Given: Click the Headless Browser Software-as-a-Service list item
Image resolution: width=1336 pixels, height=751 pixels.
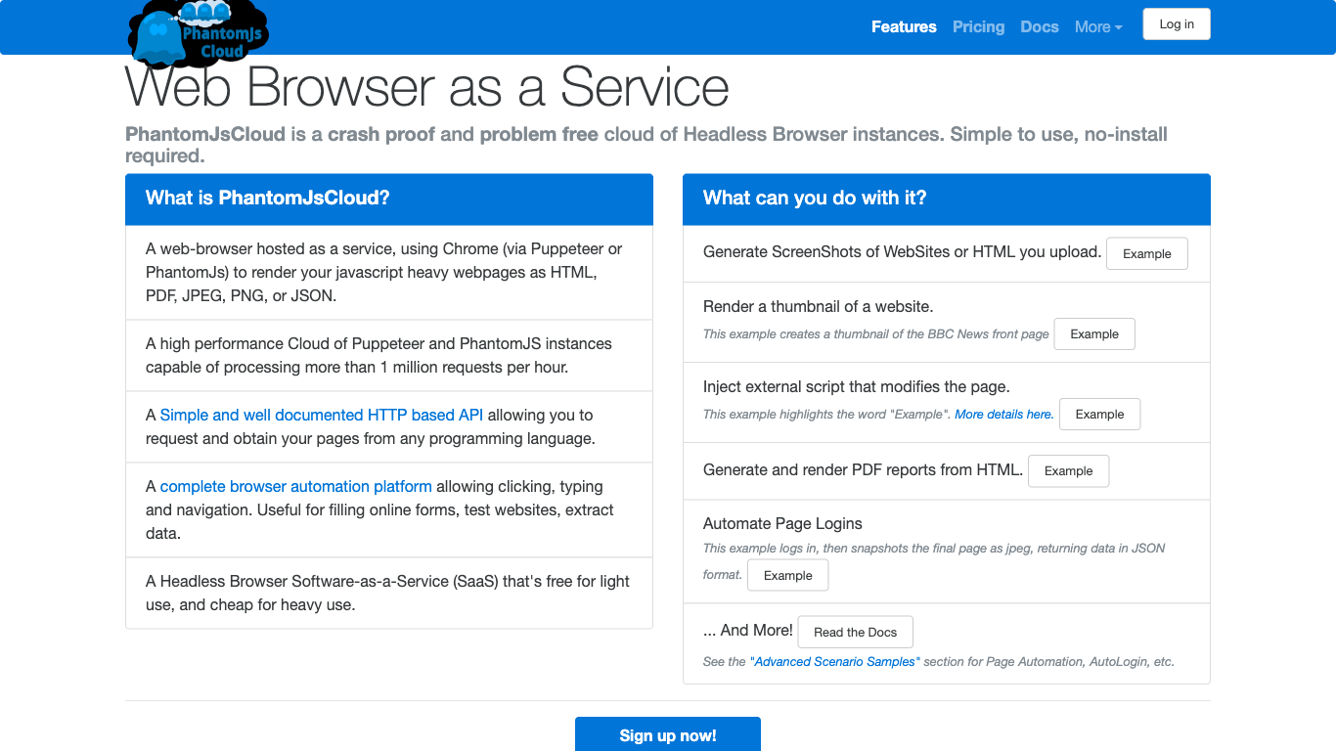Looking at the screenshot, I should [389, 593].
